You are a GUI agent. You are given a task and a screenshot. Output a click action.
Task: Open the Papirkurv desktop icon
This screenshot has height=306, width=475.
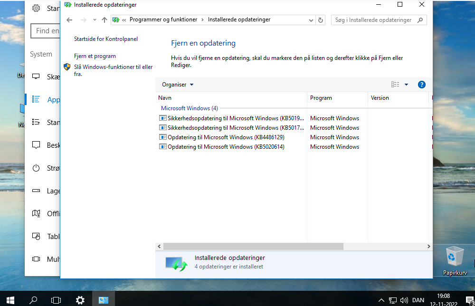[455, 261]
